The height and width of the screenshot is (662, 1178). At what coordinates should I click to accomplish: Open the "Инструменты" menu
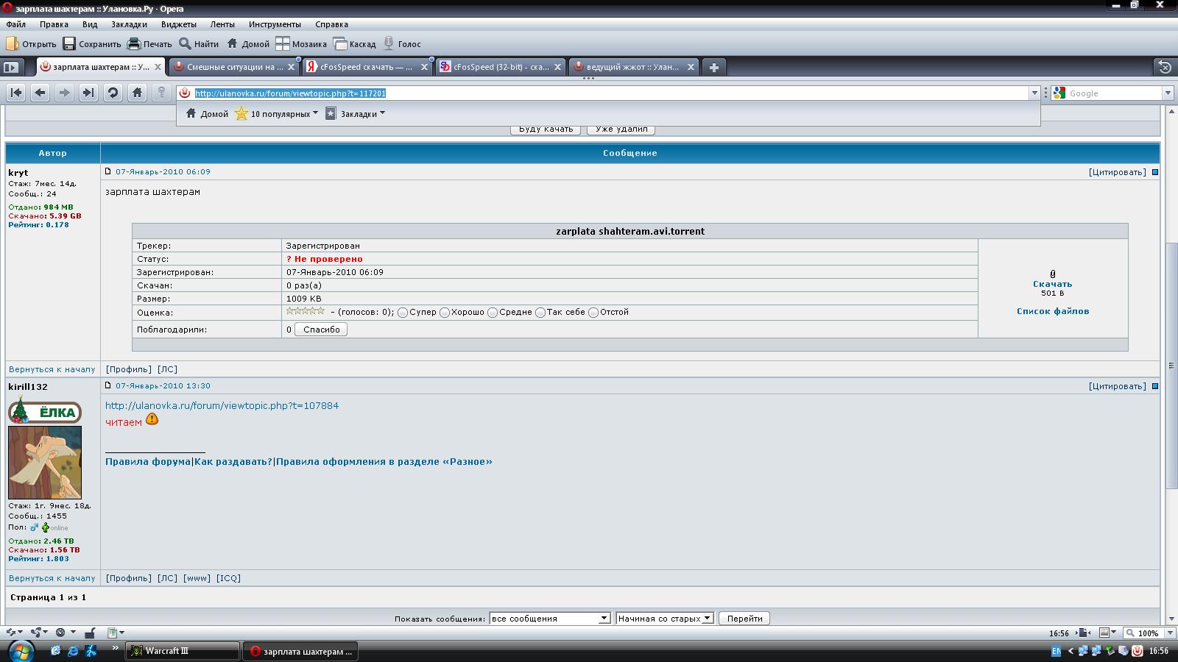[x=275, y=24]
